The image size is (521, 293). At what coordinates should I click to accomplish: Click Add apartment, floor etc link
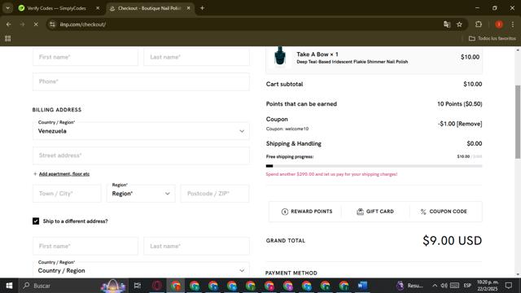(x=64, y=173)
